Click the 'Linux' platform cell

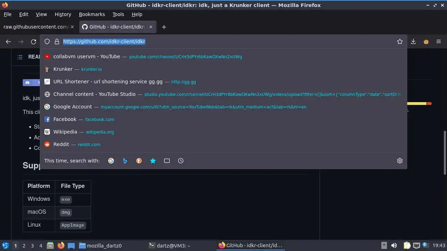pos(39,225)
